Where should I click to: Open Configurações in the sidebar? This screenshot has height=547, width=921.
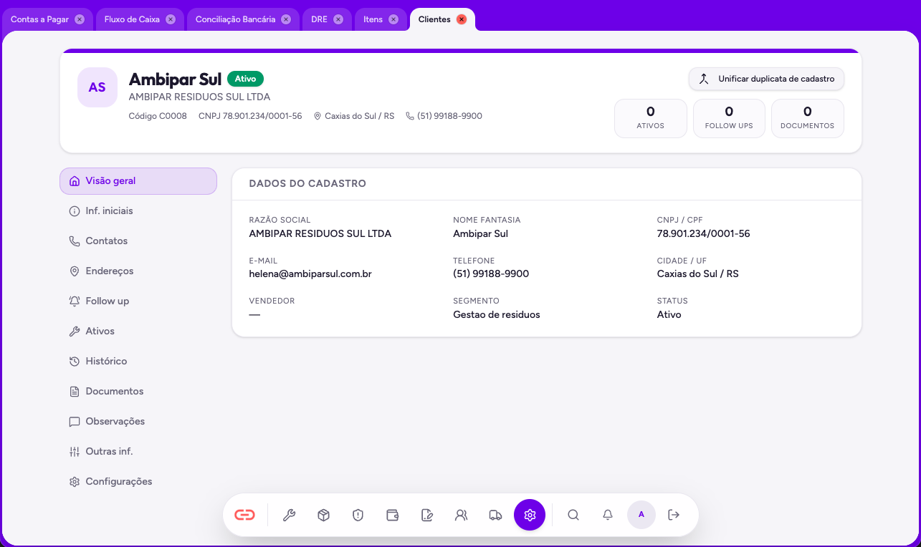pyautogui.click(x=138, y=482)
